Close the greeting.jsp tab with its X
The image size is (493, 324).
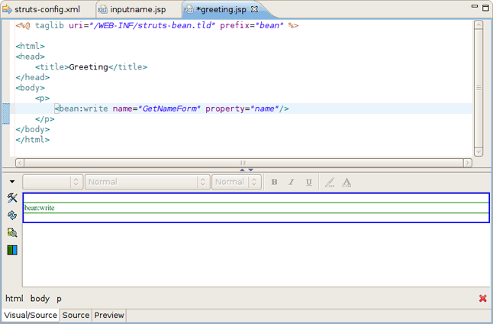(x=254, y=9)
